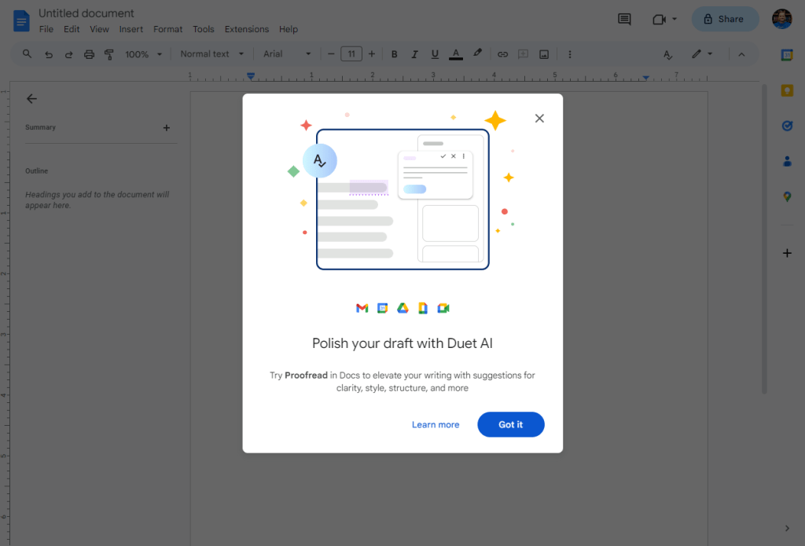
Task: Open the Format menu
Action: [x=168, y=29]
